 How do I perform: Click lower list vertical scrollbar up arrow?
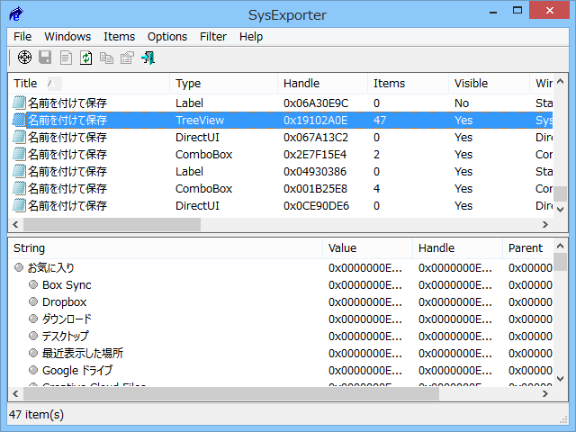[560, 246]
